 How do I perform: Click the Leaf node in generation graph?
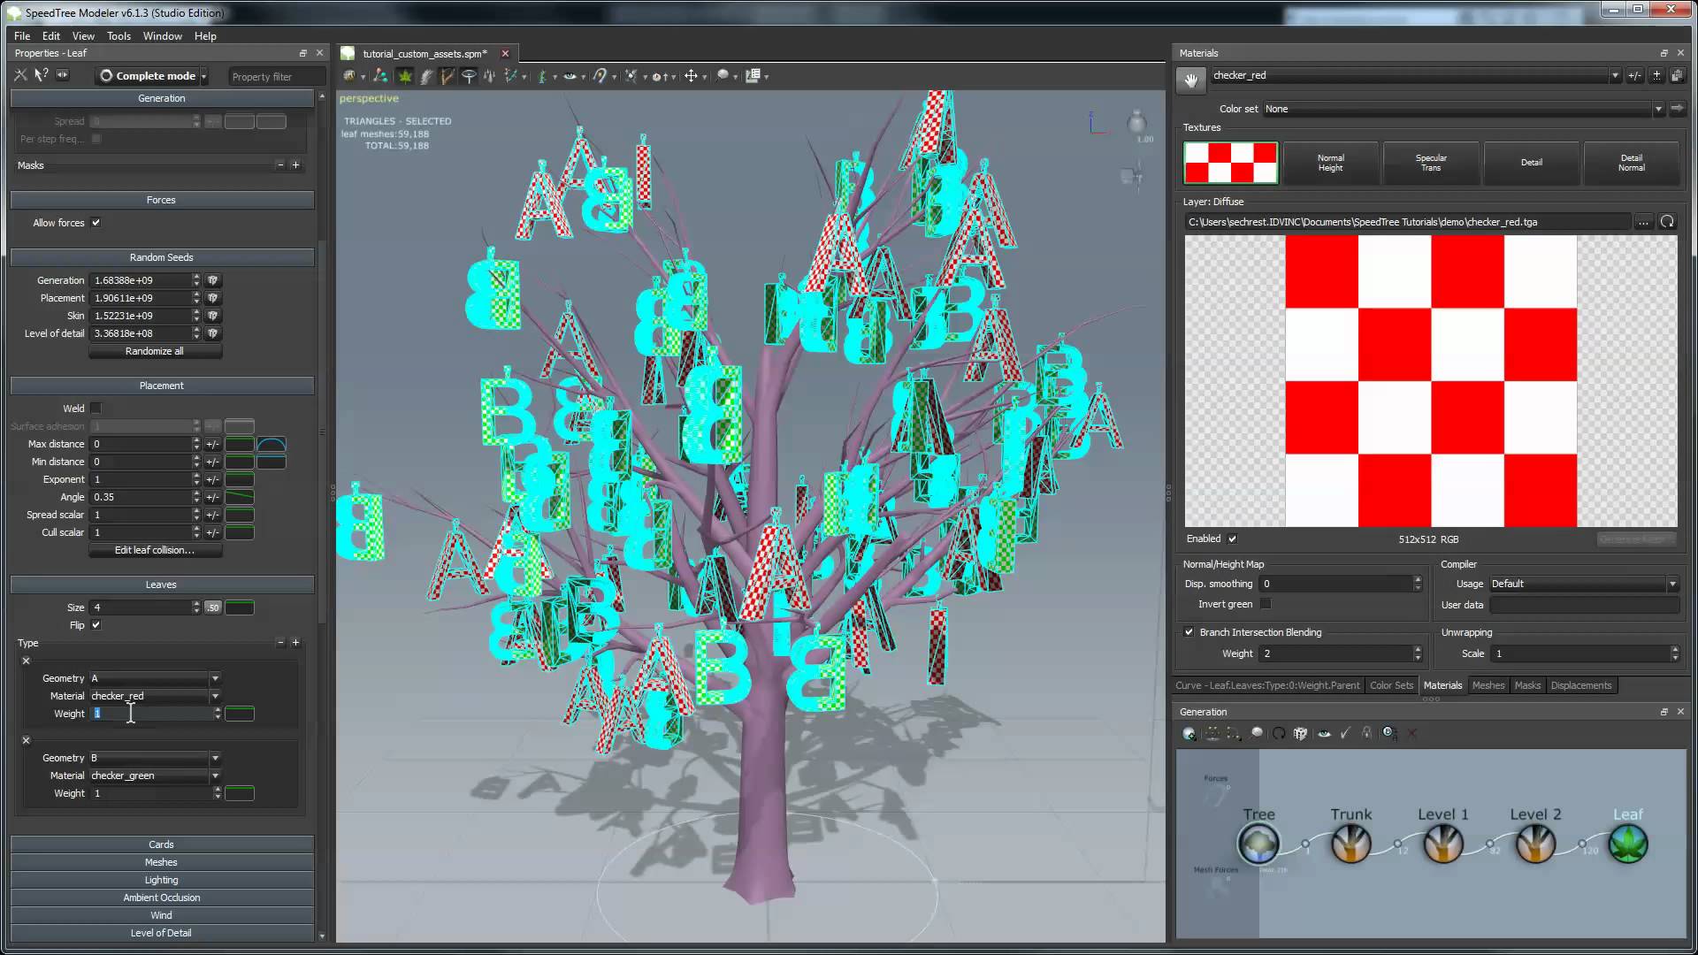[x=1627, y=844]
